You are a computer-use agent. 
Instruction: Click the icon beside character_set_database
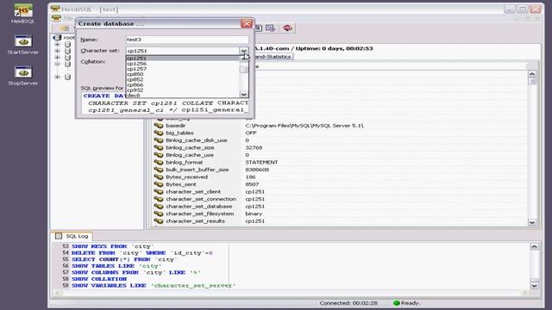159,207
